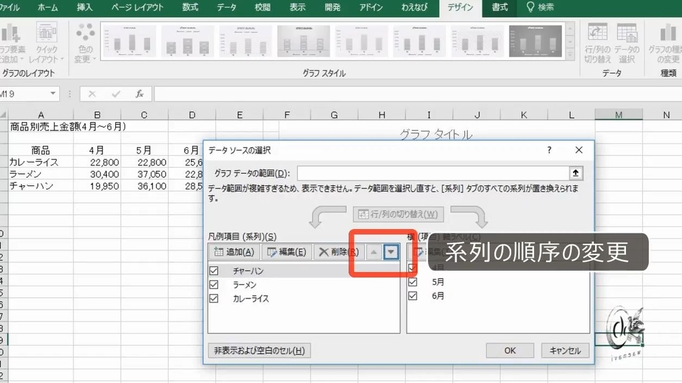The width and height of the screenshot is (682, 383).
Task: Select column A header
Action: click(x=41, y=115)
